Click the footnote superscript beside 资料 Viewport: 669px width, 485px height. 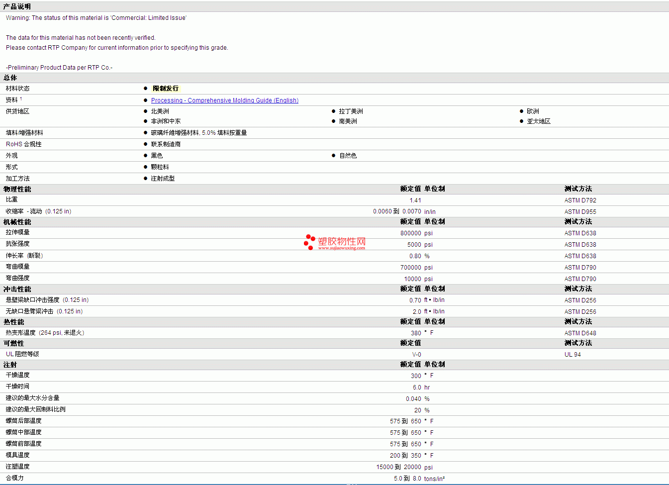tap(21, 99)
